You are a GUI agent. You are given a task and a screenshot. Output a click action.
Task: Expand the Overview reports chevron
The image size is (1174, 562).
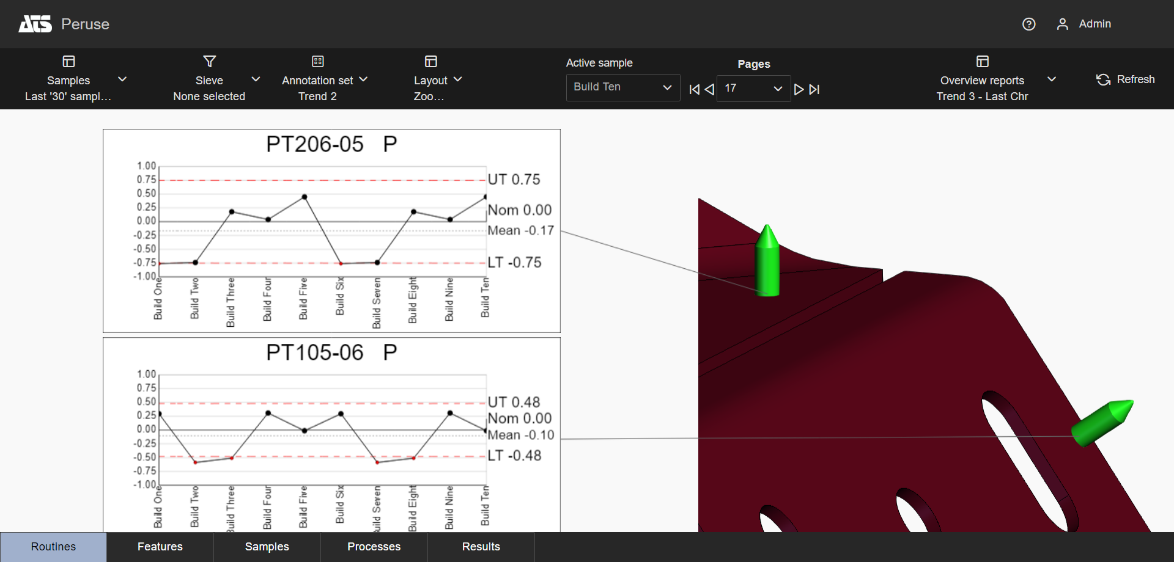click(1052, 79)
